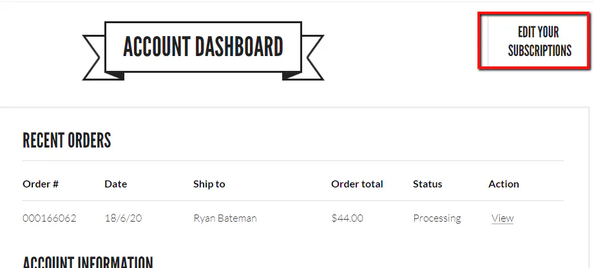Click the Action column header
Image resolution: width=594 pixels, height=268 pixels.
tap(503, 184)
